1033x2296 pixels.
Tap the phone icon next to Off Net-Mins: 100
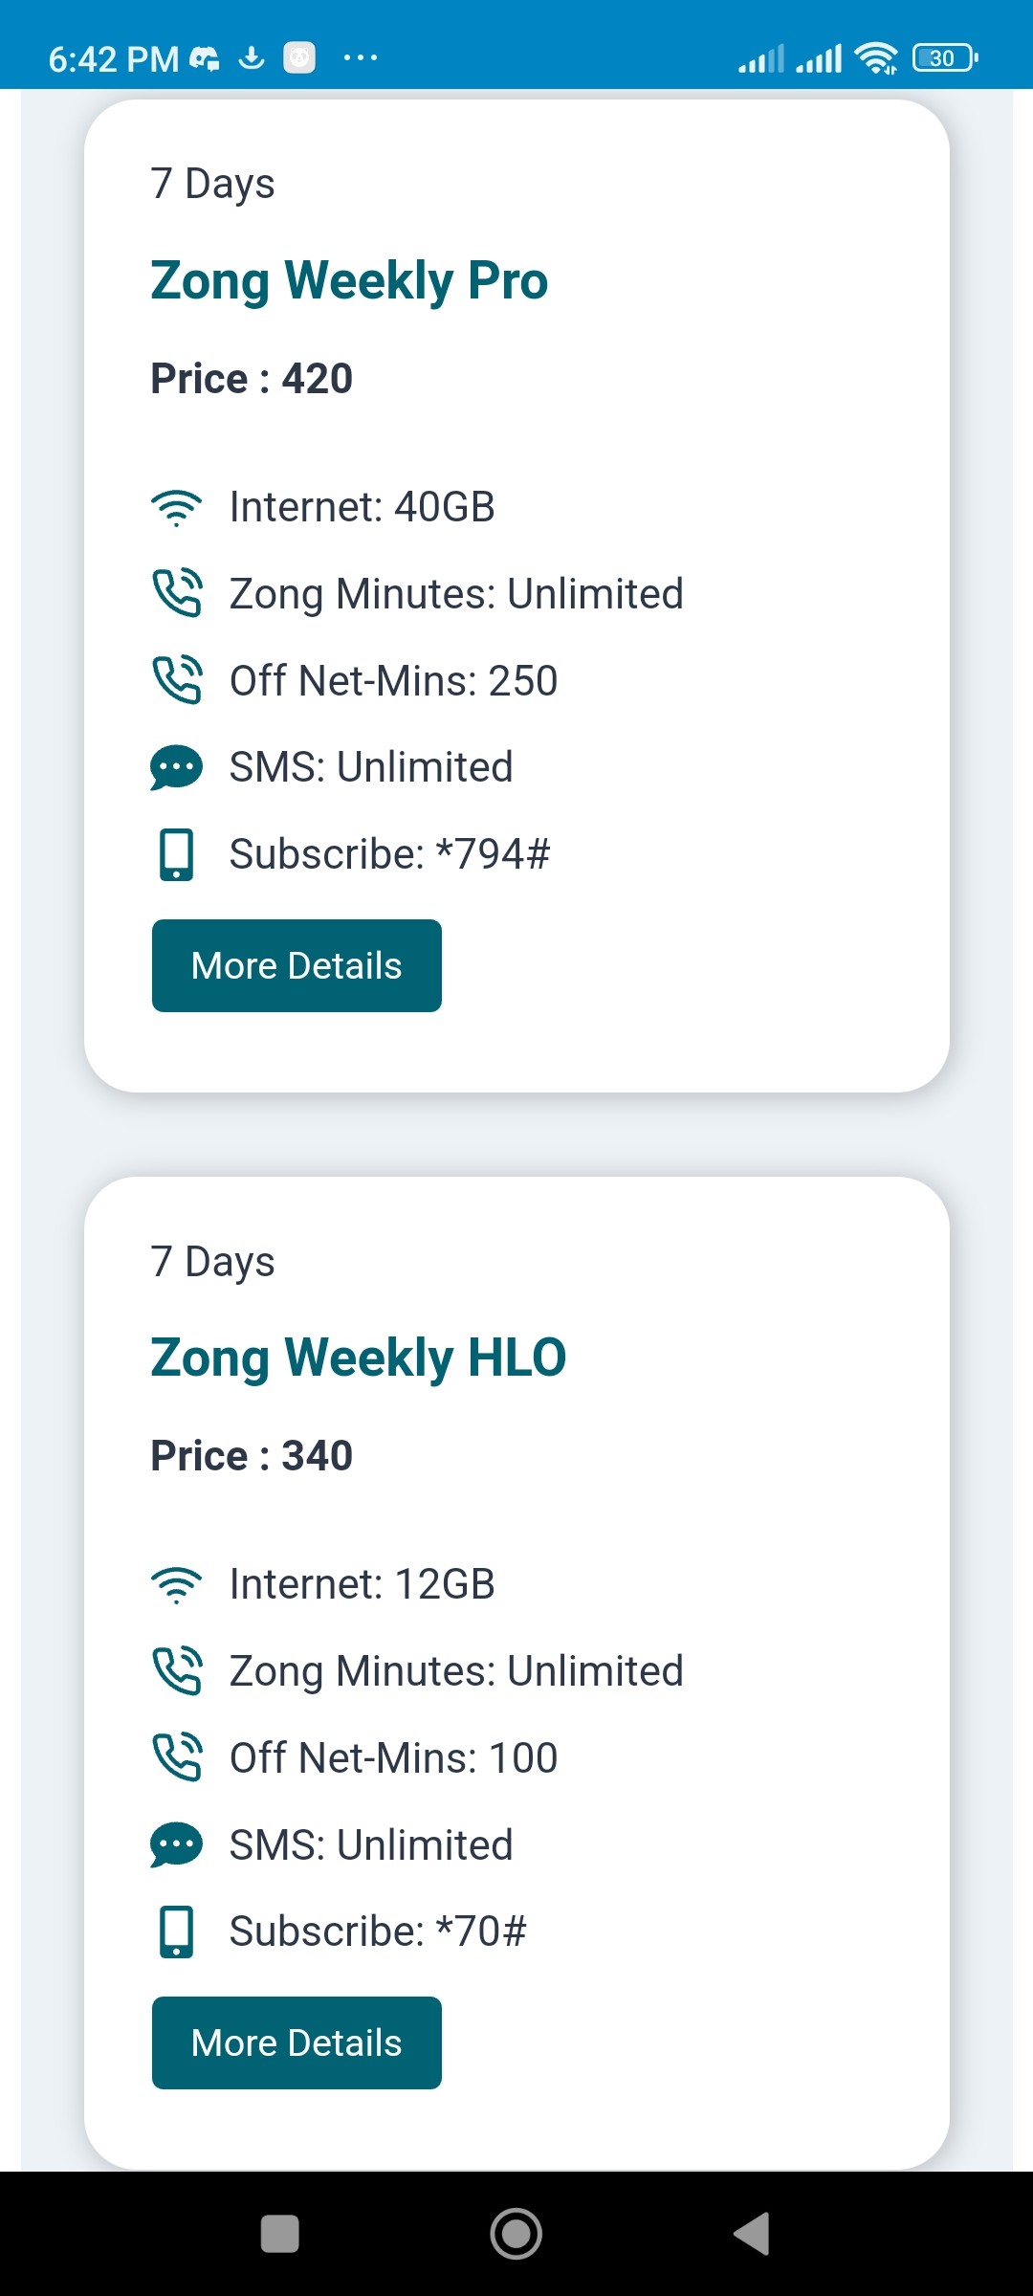[177, 1757]
